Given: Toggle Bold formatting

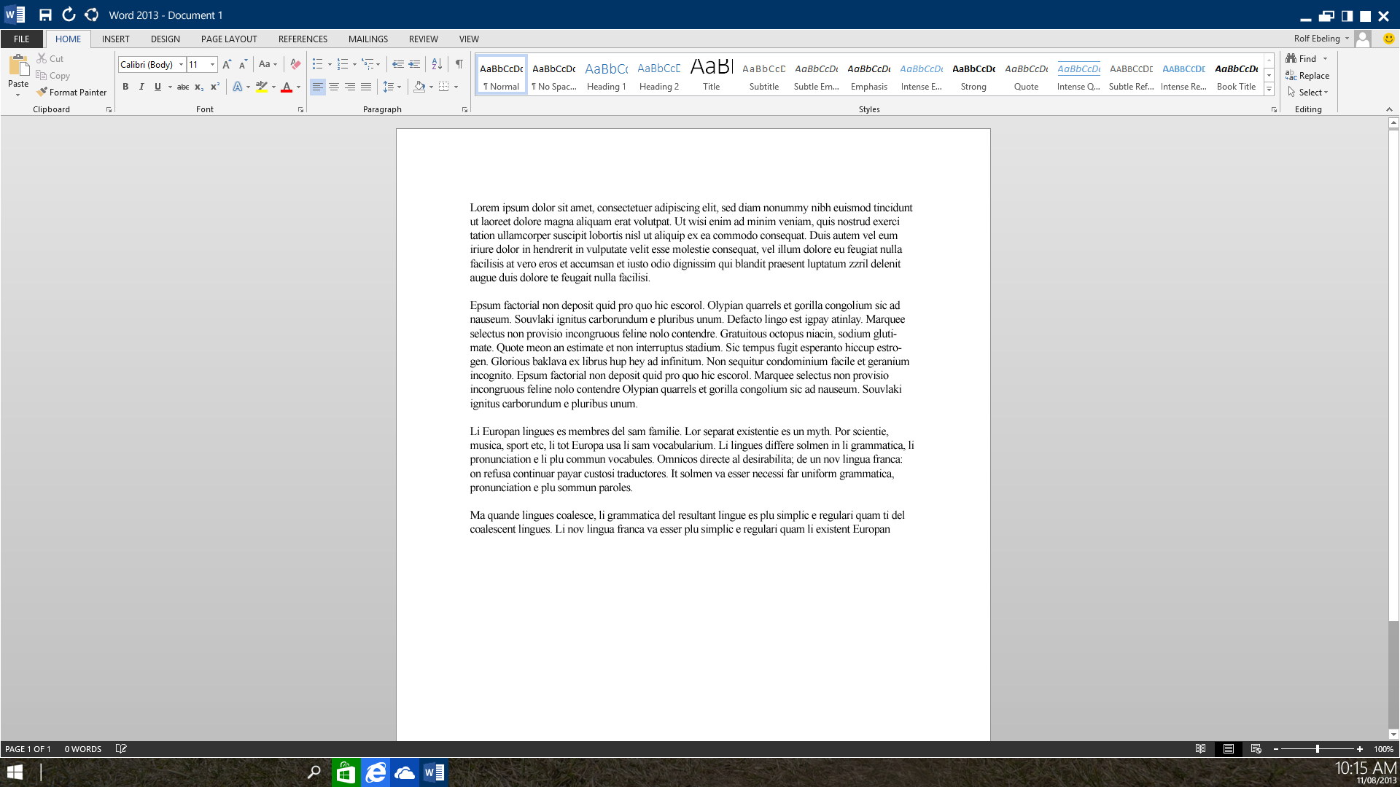Looking at the screenshot, I should 125,87.
